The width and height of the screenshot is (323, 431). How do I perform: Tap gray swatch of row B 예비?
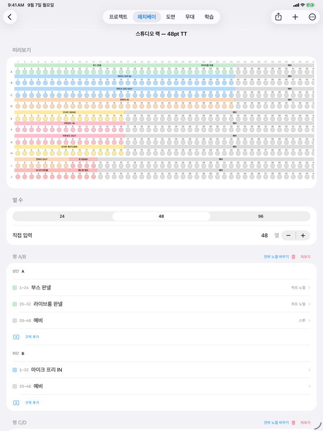(15, 386)
